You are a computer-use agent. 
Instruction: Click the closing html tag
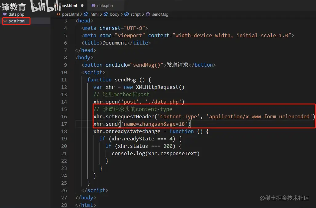[86, 205]
